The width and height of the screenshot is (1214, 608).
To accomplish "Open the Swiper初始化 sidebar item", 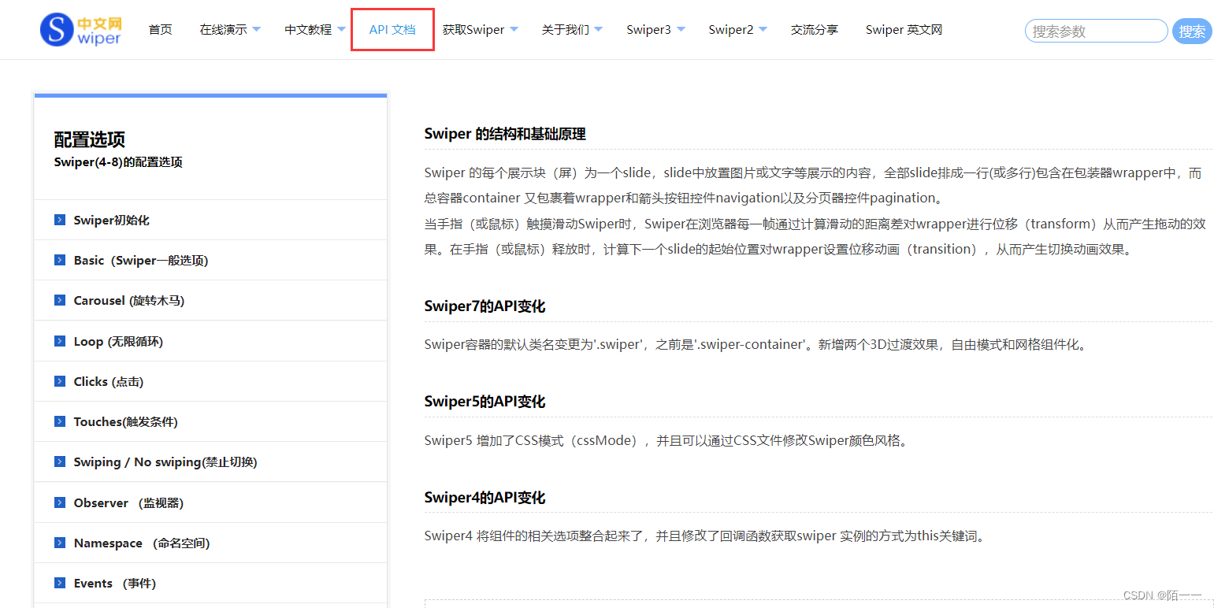I will coord(211,220).
